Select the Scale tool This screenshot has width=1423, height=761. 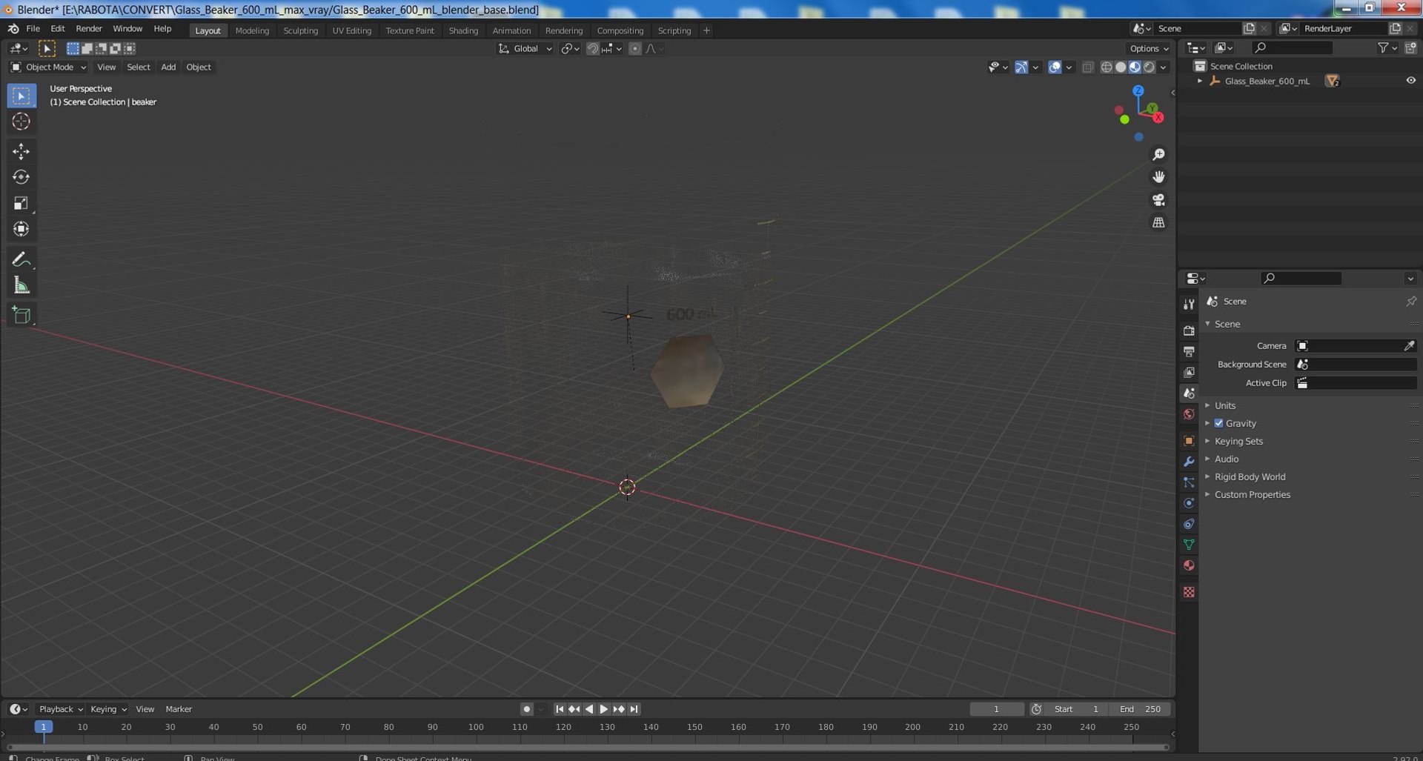tap(21, 203)
